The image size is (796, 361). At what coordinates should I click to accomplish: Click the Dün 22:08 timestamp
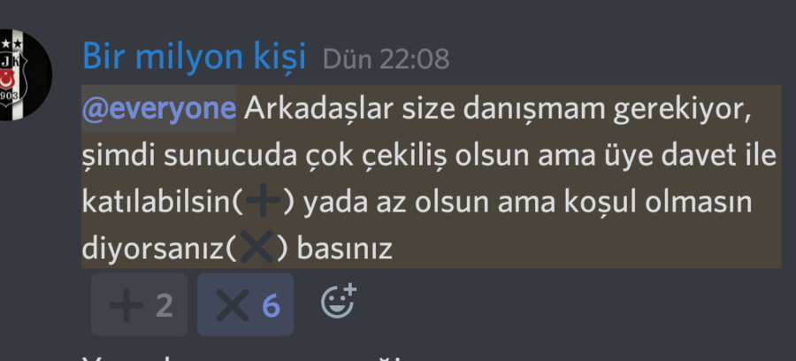[x=386, y=59]
